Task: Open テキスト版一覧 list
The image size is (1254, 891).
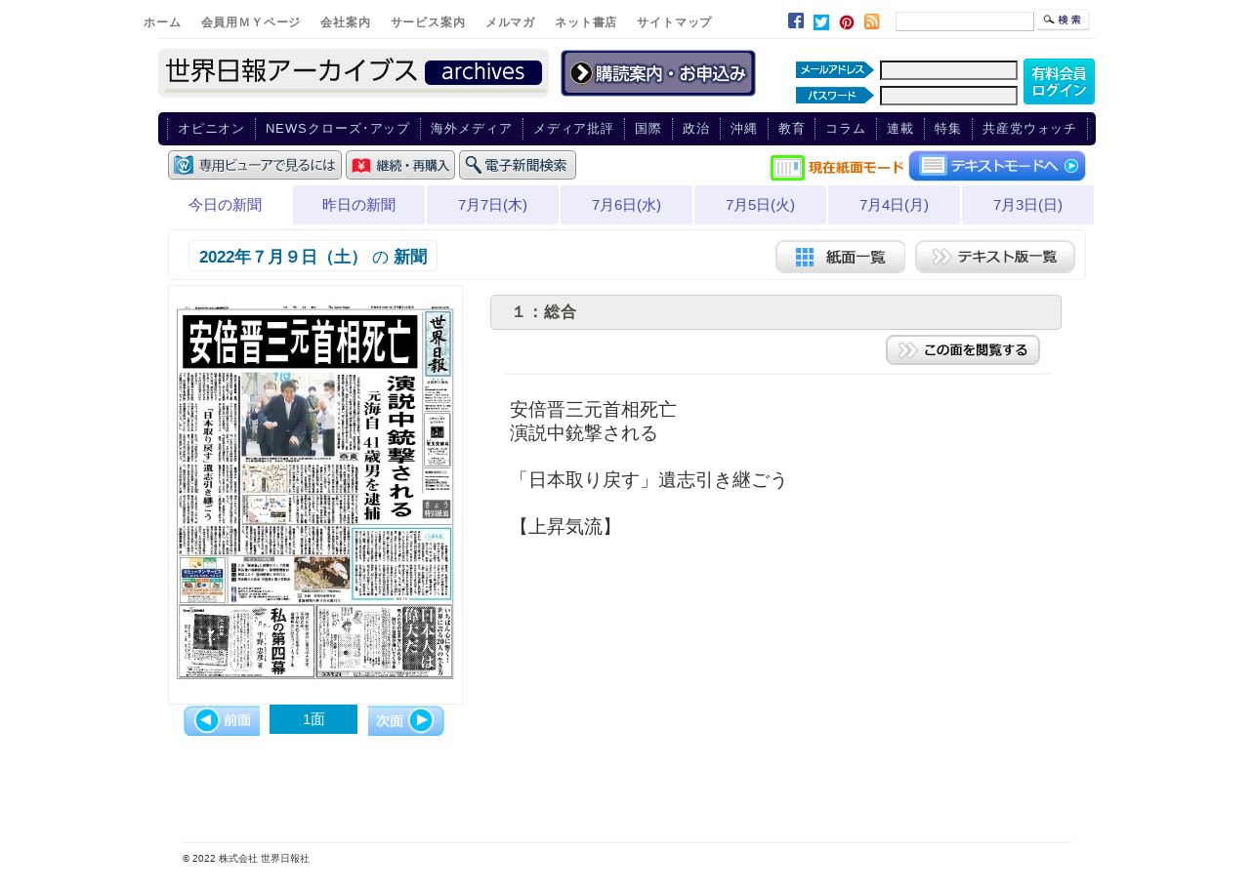Action: coord(995,257)
